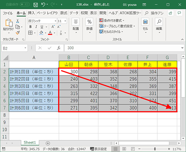Open the ファイル tab
The width and height of the screenshot is (186, 152).
[x=8, y=13]
